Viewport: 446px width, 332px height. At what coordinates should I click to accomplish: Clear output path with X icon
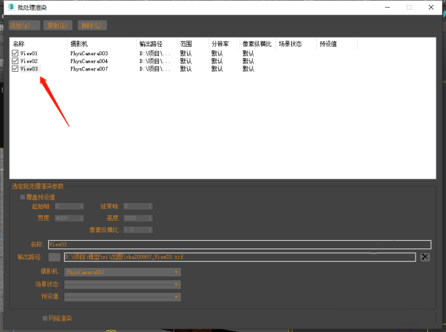coord(425,257)
